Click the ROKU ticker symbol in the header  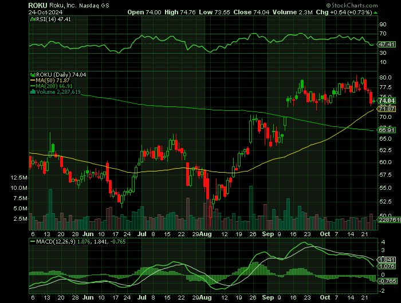(x=38, y=5)
